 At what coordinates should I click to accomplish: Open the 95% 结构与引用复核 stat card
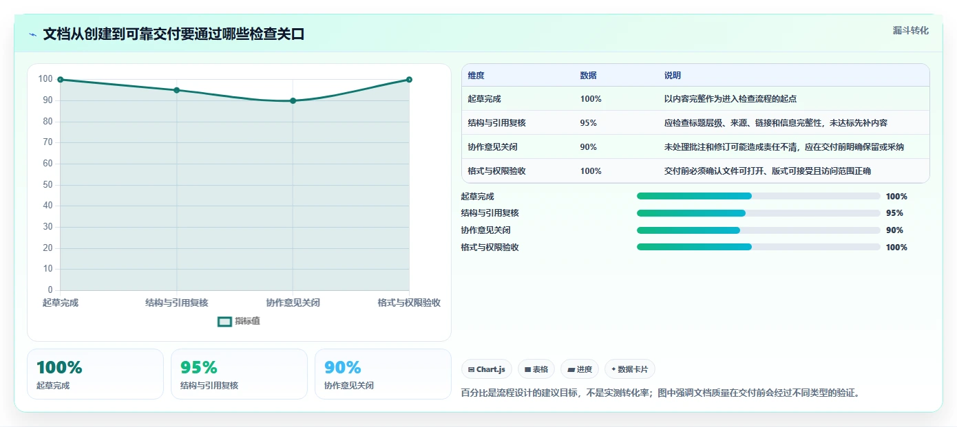(239, 374)
